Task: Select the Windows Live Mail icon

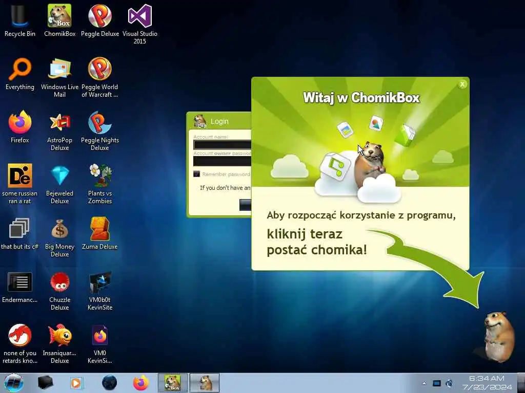Action: (59, 78)
